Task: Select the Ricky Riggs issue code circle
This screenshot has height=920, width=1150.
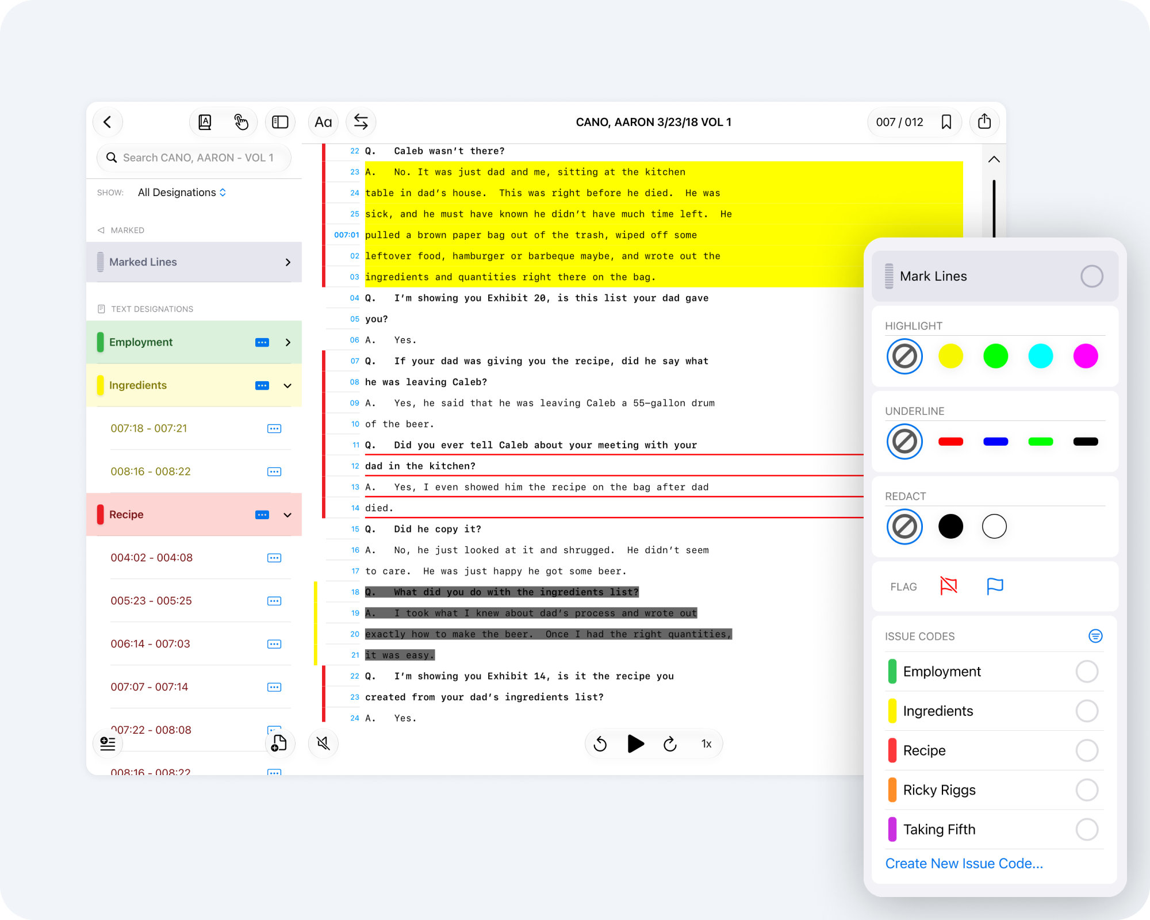Action: click(1087, 790)
